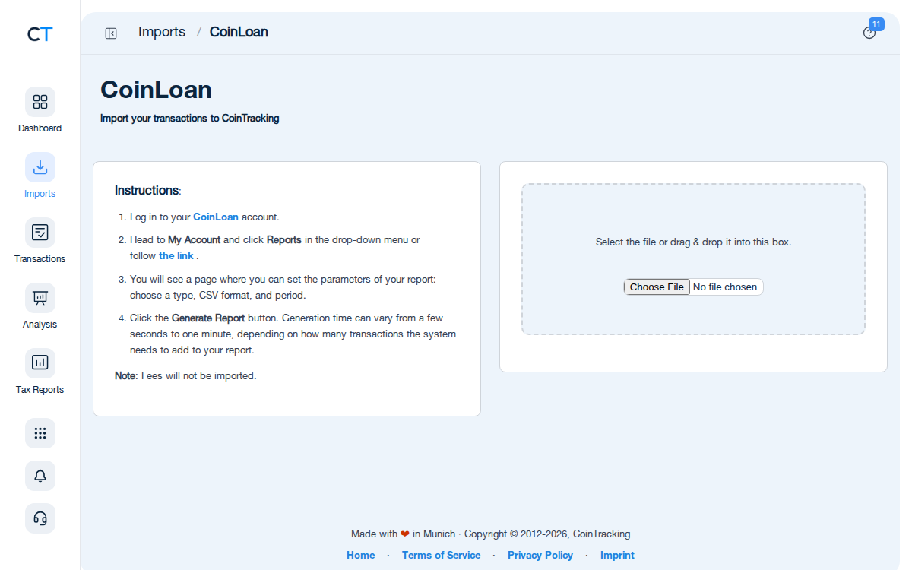Image resolution: width=912 pixels, height=570 pixels.
Task: Click the CoinLoan breadcrumb
Action: pos(239,32)
